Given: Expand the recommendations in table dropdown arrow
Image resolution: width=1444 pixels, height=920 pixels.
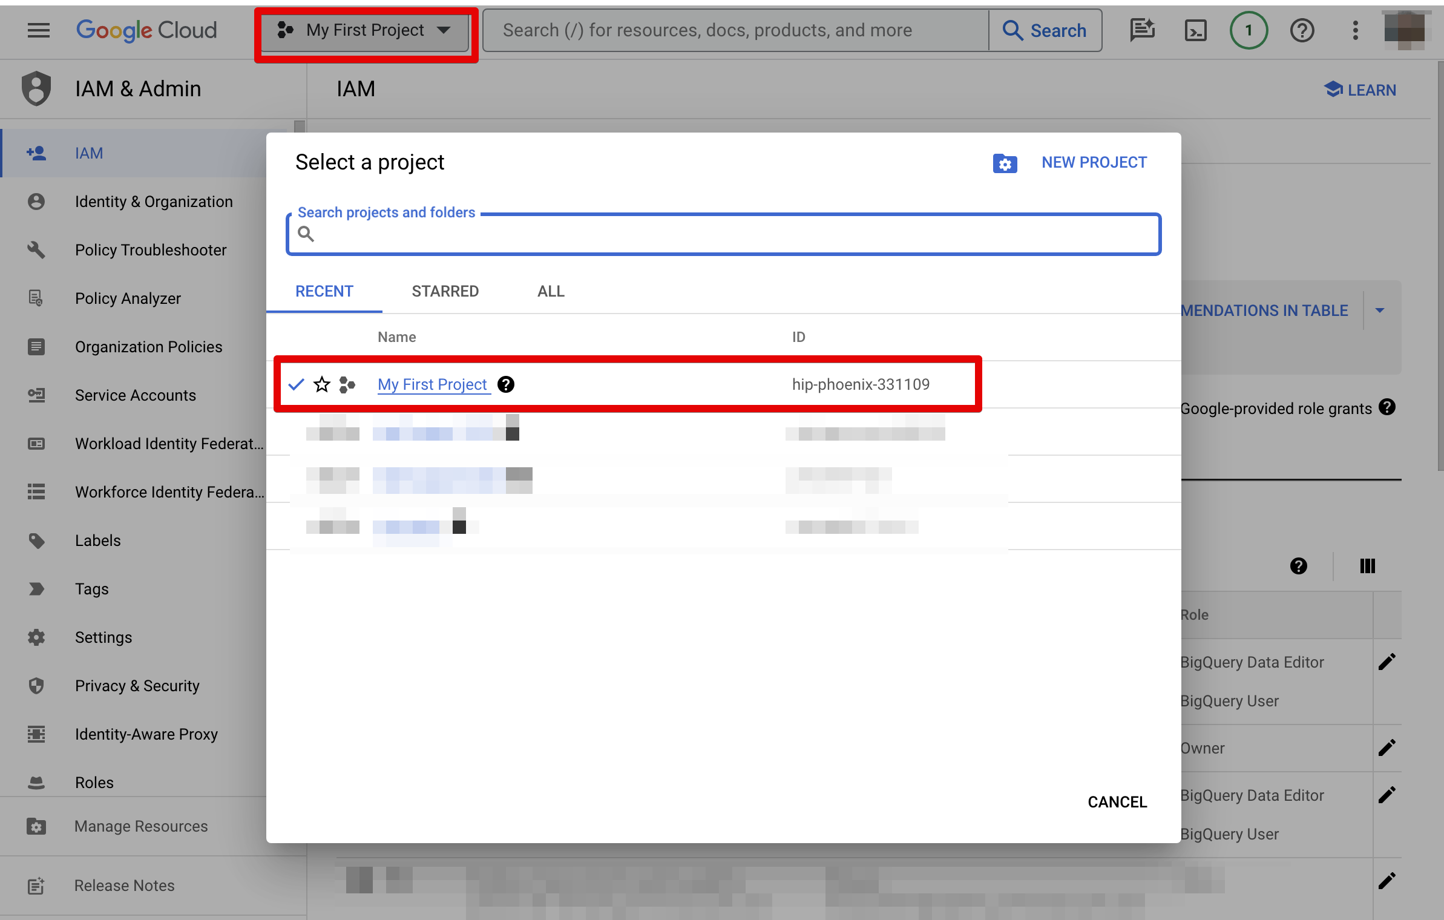Looking at the screenshot, I should 1380,310.
